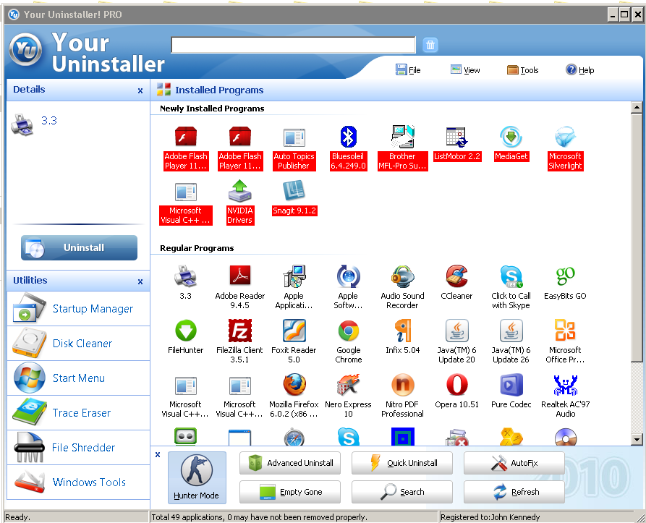Select Infix 5.04 program
This screenshot has width=646, height=523.
point(402,337)
